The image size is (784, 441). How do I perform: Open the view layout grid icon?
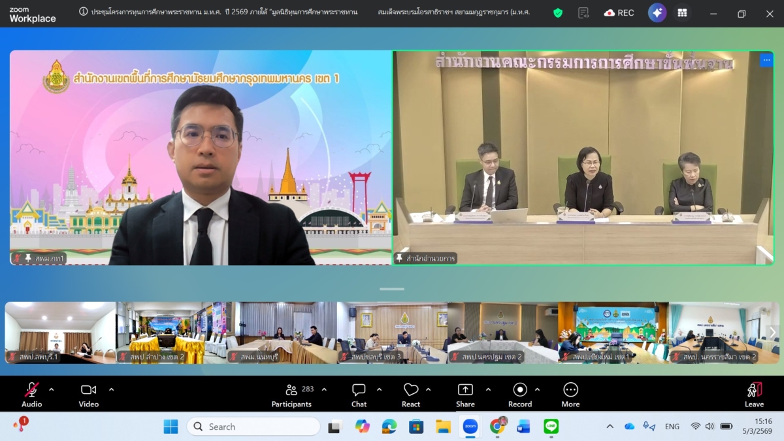coord(682,13)
